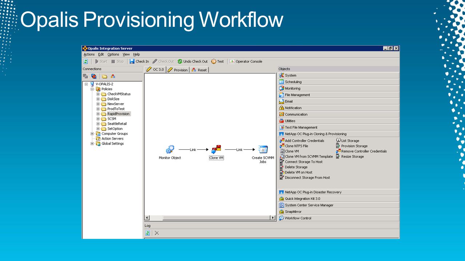Click Undo Check Out in the toolbar
The height and width of the screenshot is (261, 465).
(192, 62)
